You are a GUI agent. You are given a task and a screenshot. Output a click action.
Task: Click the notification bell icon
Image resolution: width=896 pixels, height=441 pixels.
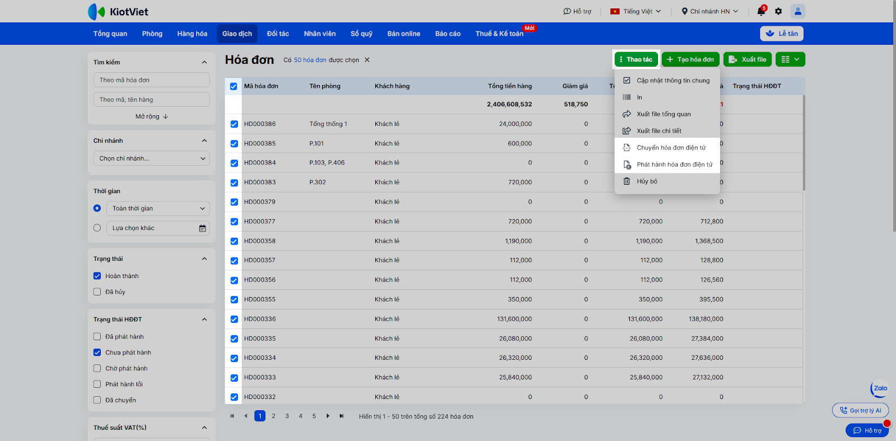point(760,11)
